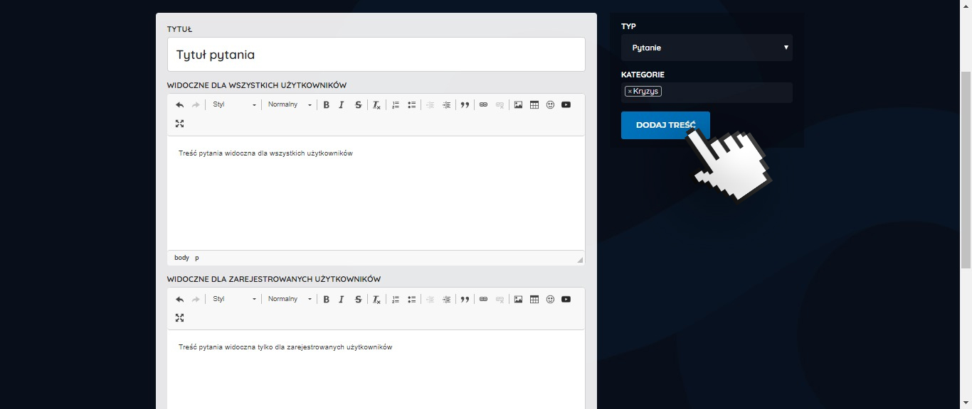972x409 pixels.
Task: Open emoji picker in all-users editor
Action: tap(550, 105)
